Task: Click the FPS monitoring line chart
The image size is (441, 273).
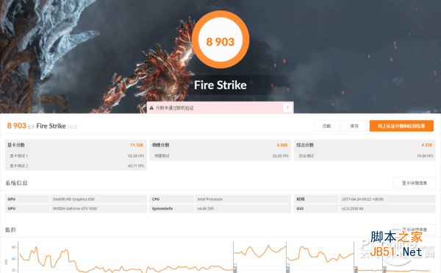Action: [223, 257]
